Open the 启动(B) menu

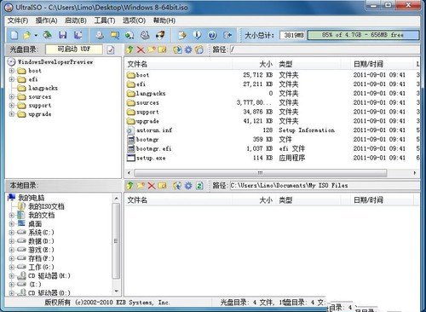coord(76,20)
